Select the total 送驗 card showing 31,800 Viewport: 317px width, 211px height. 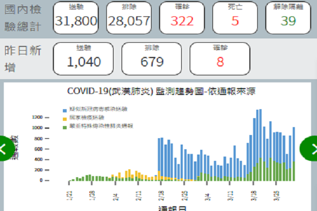pos(76,17)
